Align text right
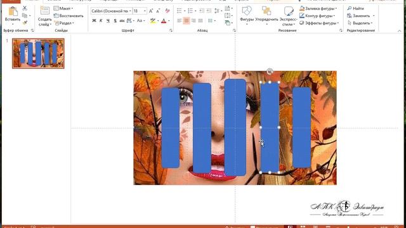 pyautogui.click(x=193, y=21)
